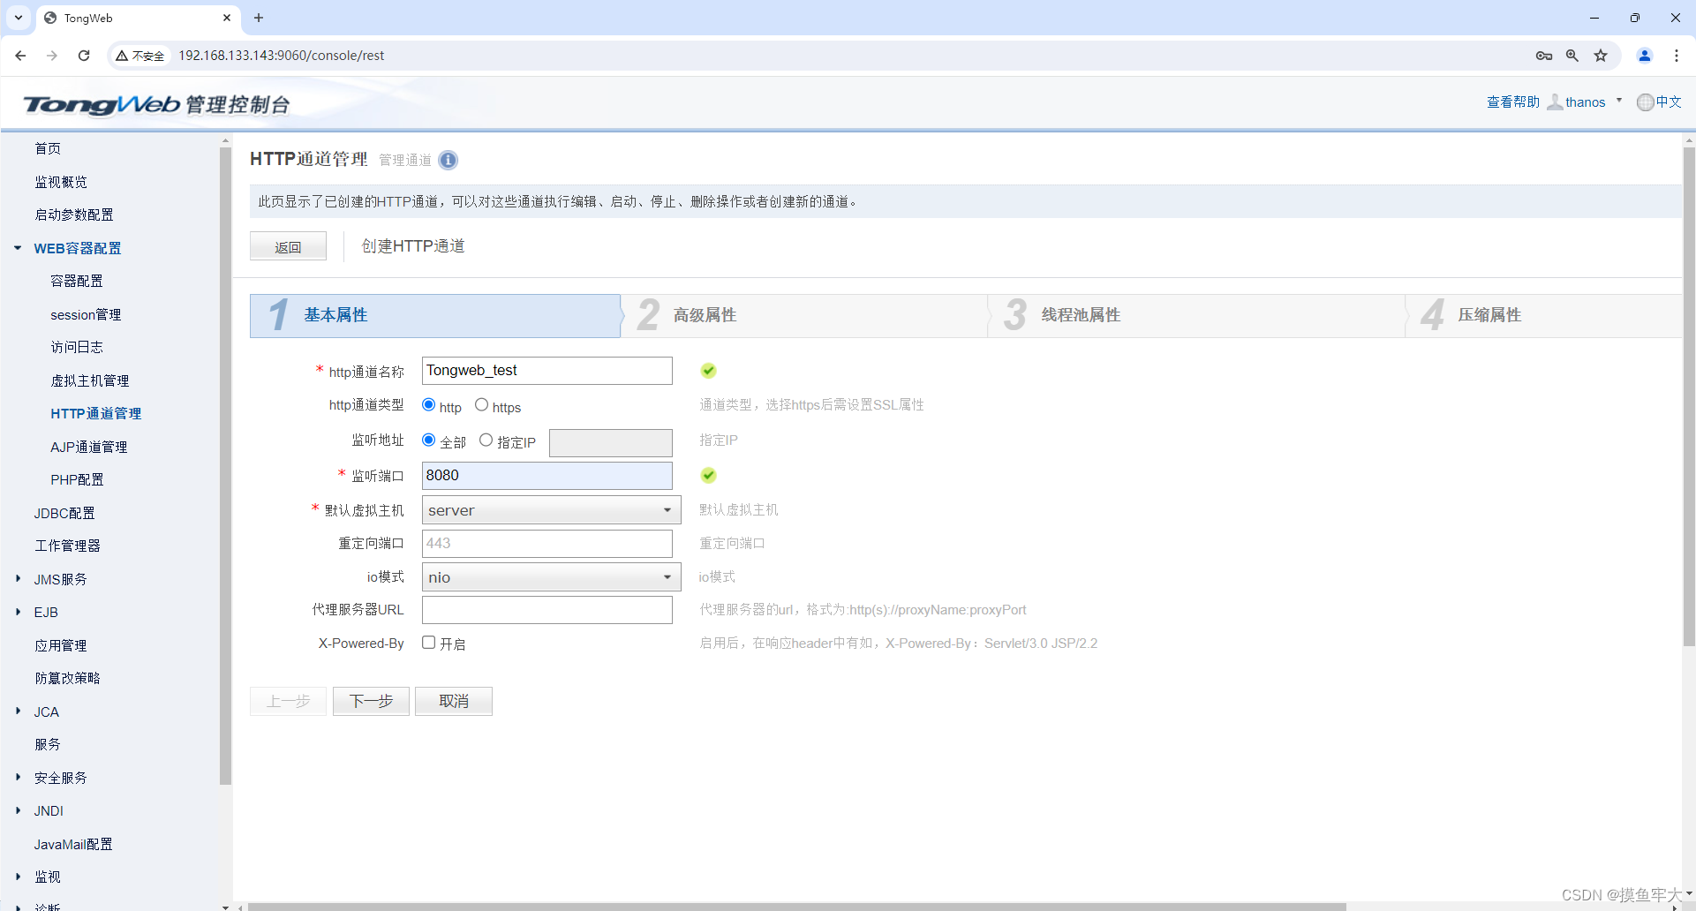Image resolution: width=1696 pixels, height=911 pixels.
Task: Open the 默认虚拟主机 server dropdown
Action: pyautogui.click(x=551, y=509)
